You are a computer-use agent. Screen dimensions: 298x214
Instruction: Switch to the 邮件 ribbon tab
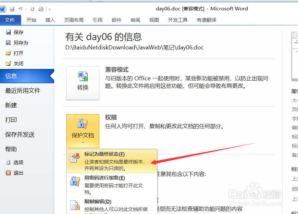pos(116,20)
